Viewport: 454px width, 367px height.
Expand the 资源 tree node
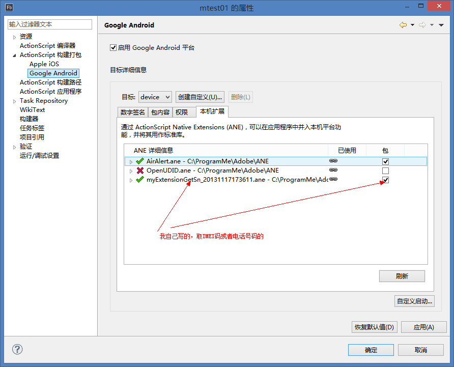click(x=14, y=37)
